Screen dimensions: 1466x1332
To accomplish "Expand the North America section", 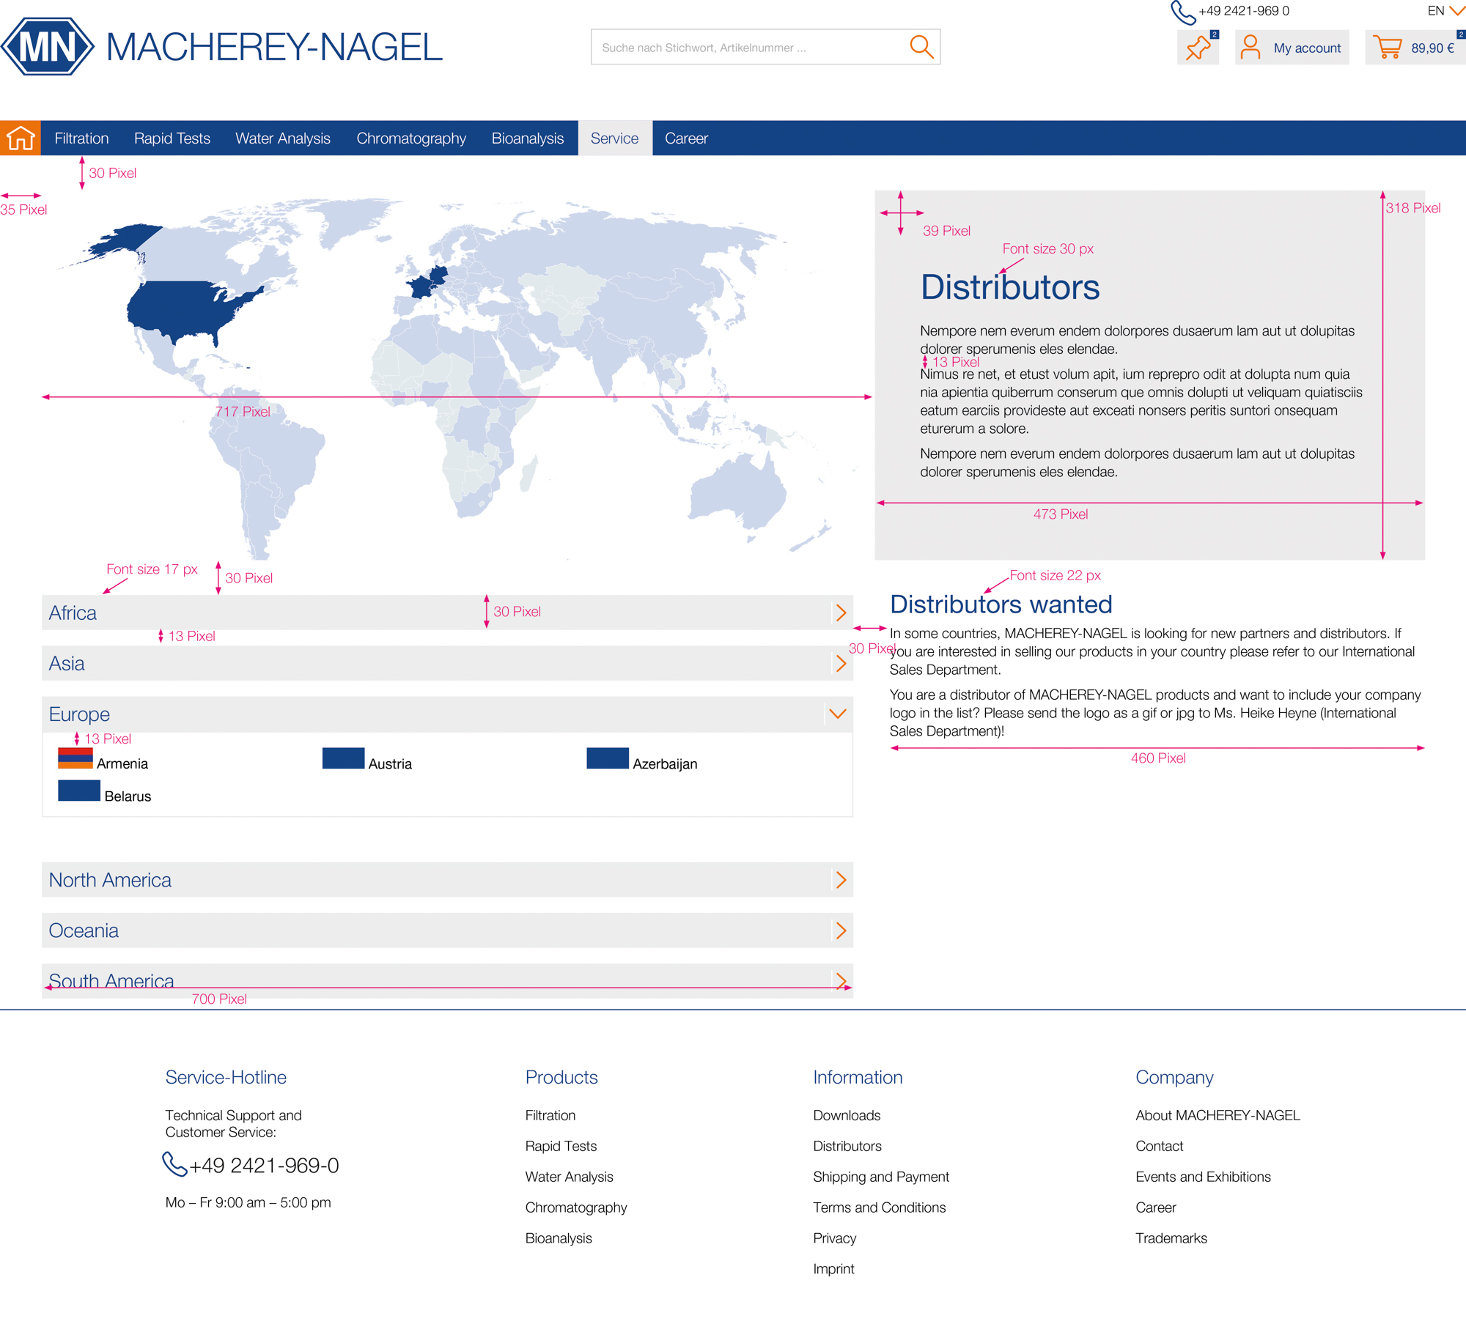I will (841, 880).
